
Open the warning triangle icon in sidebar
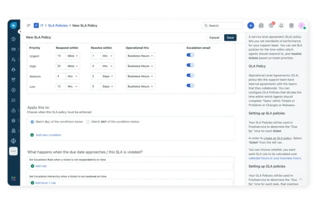tap(14, 110)
